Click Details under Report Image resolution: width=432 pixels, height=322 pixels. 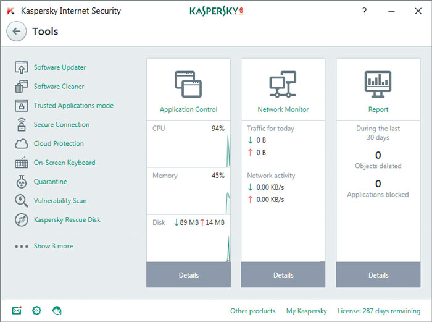point(378,275)
